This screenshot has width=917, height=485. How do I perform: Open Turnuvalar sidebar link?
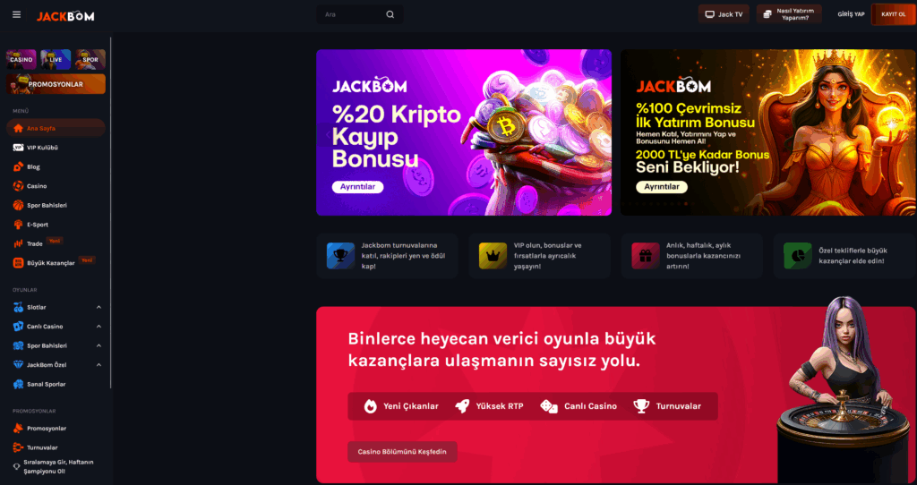click(56, 447)
